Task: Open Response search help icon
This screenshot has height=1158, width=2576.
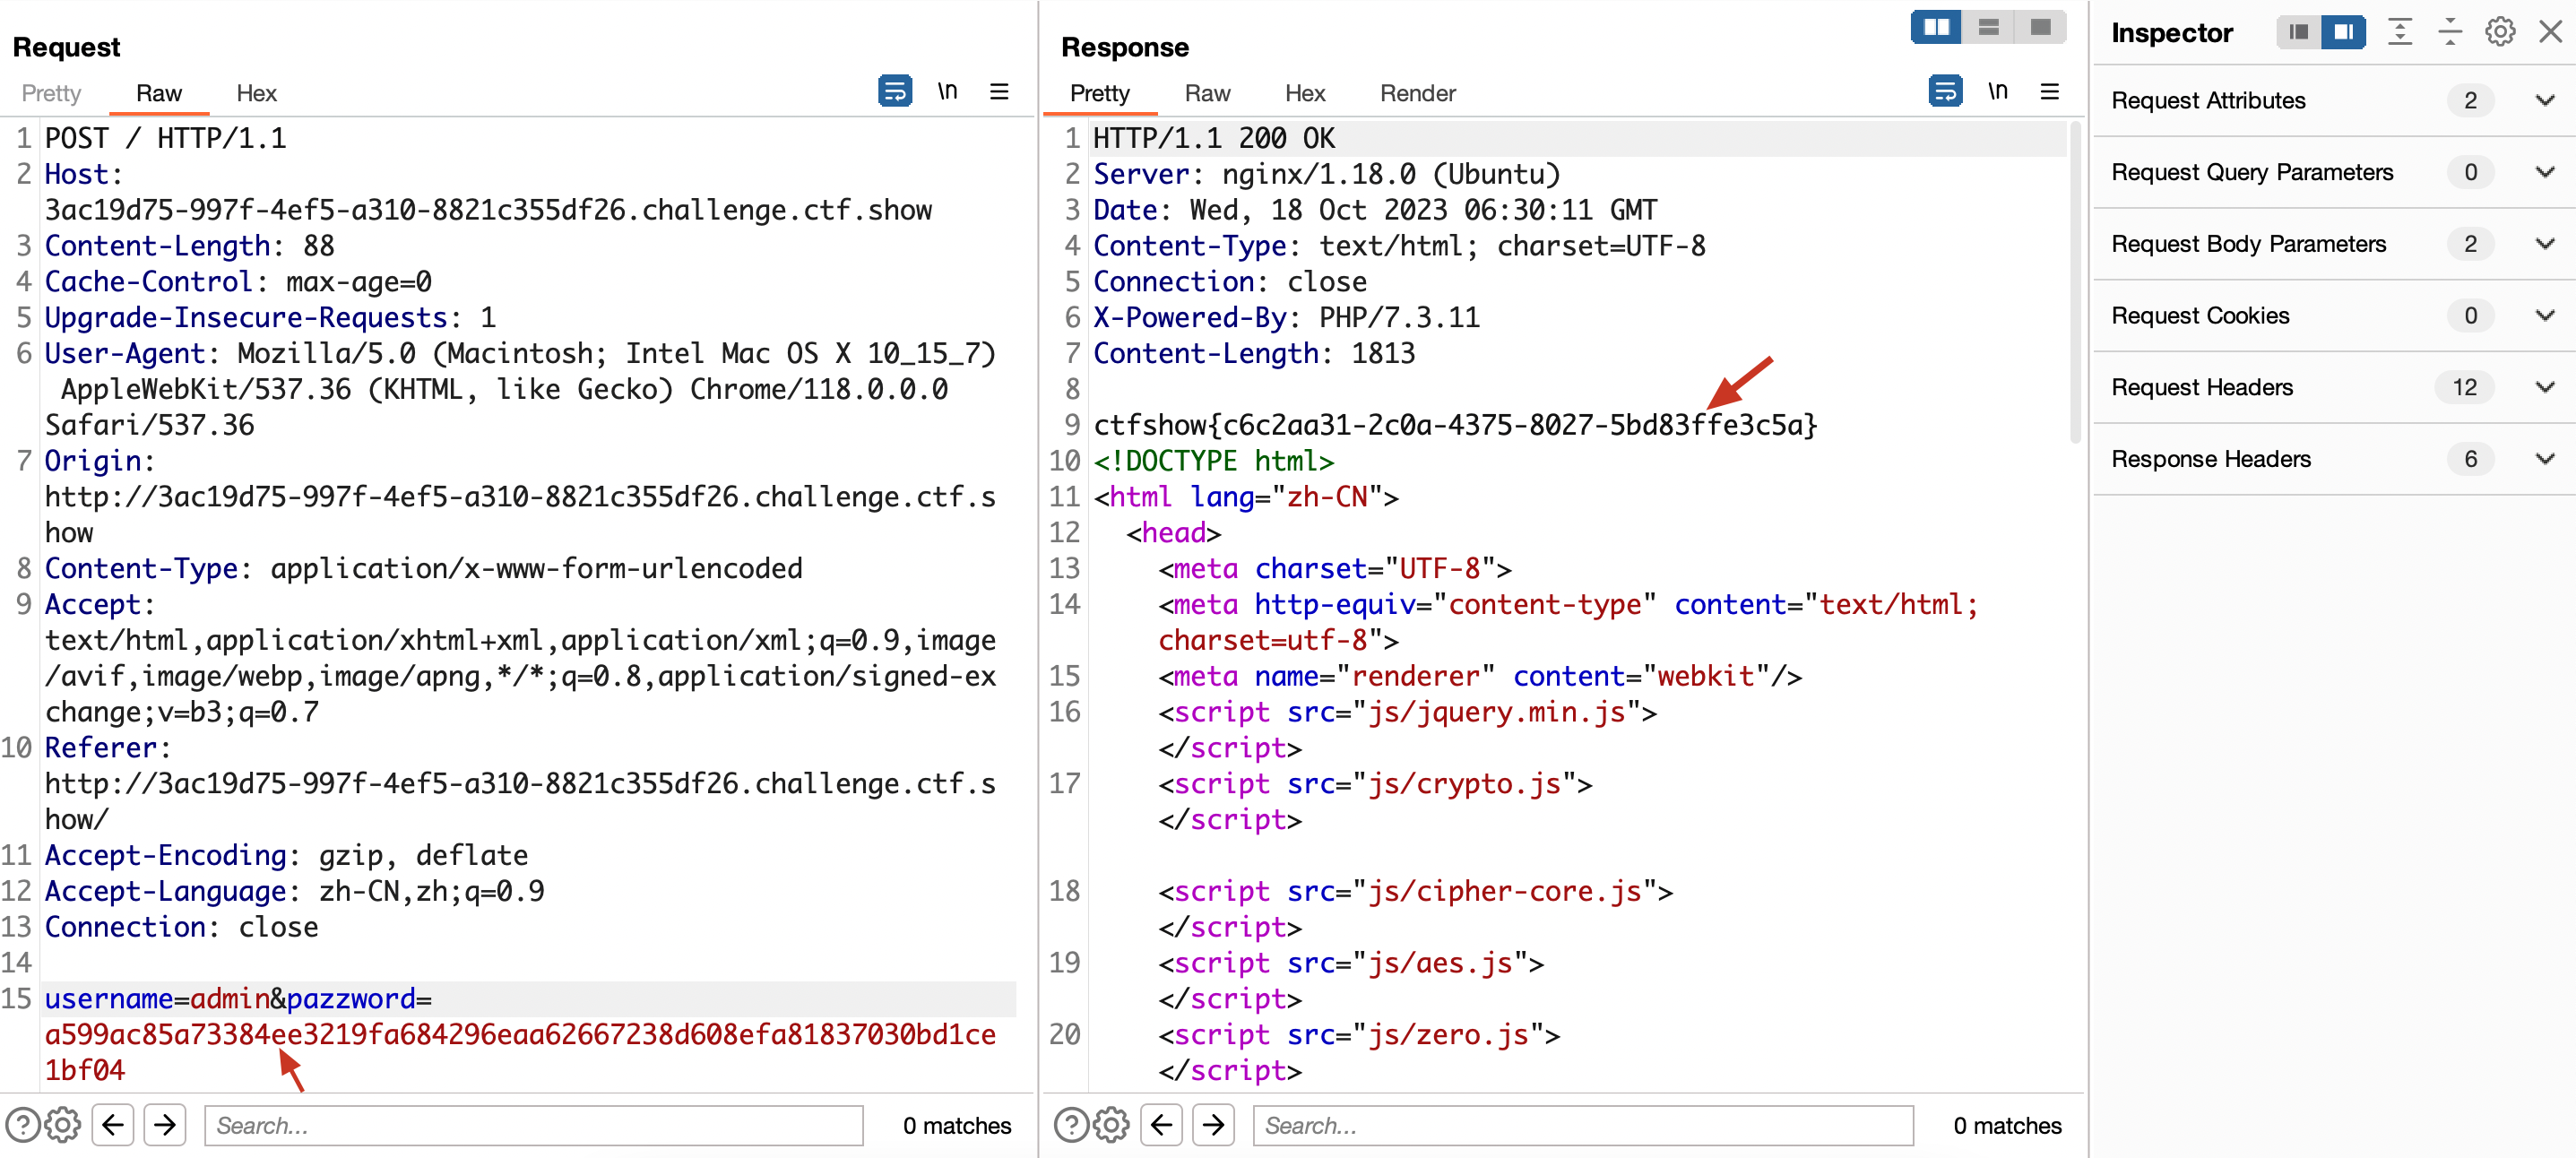Action: pos(1072,1125)
